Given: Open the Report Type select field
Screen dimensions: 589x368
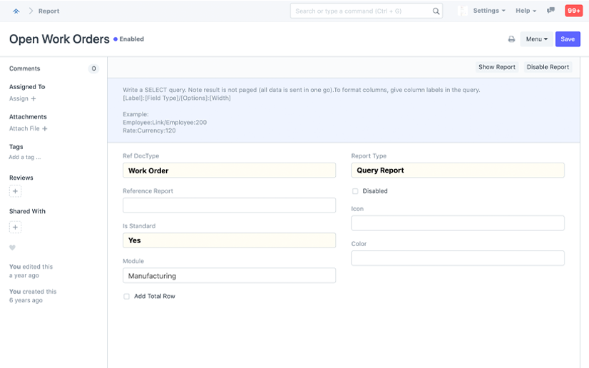Looking at the screenshot, I should 457,170.
